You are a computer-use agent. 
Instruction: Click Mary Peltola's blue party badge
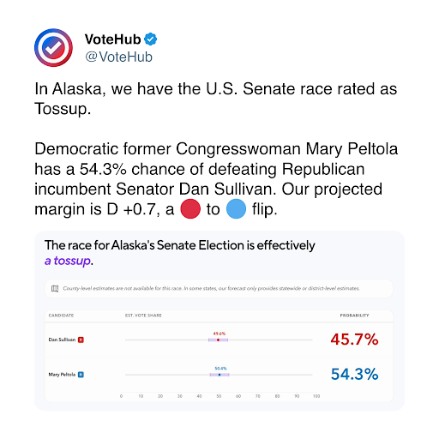(x=81, y=375)
